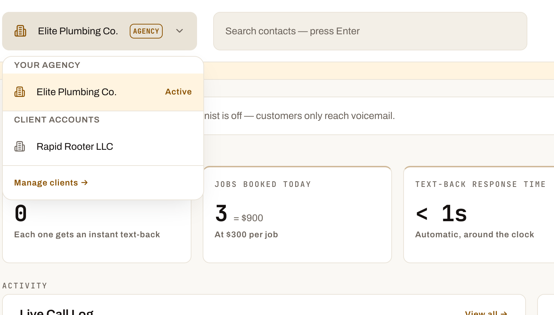The width and height of the screenshot is (554, 315).
Task: Click the missed calls count 0
Action: [21, 213]
